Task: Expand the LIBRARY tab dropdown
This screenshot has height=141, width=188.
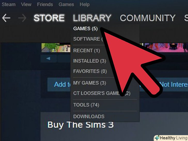Action: coord(92,18)
